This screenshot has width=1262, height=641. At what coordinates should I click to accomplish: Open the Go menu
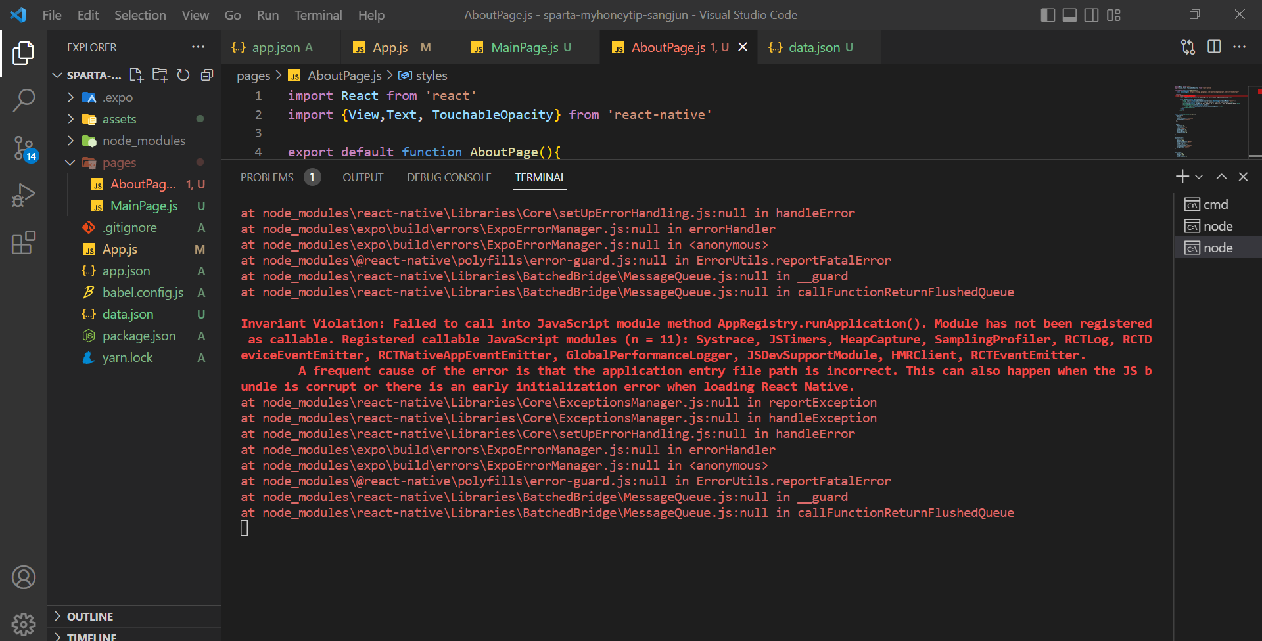point(233,15)
